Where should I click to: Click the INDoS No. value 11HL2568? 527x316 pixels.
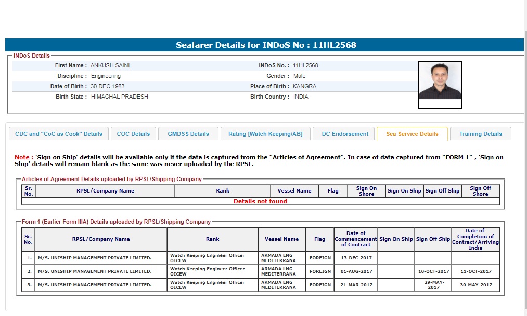tap(305, 66)
